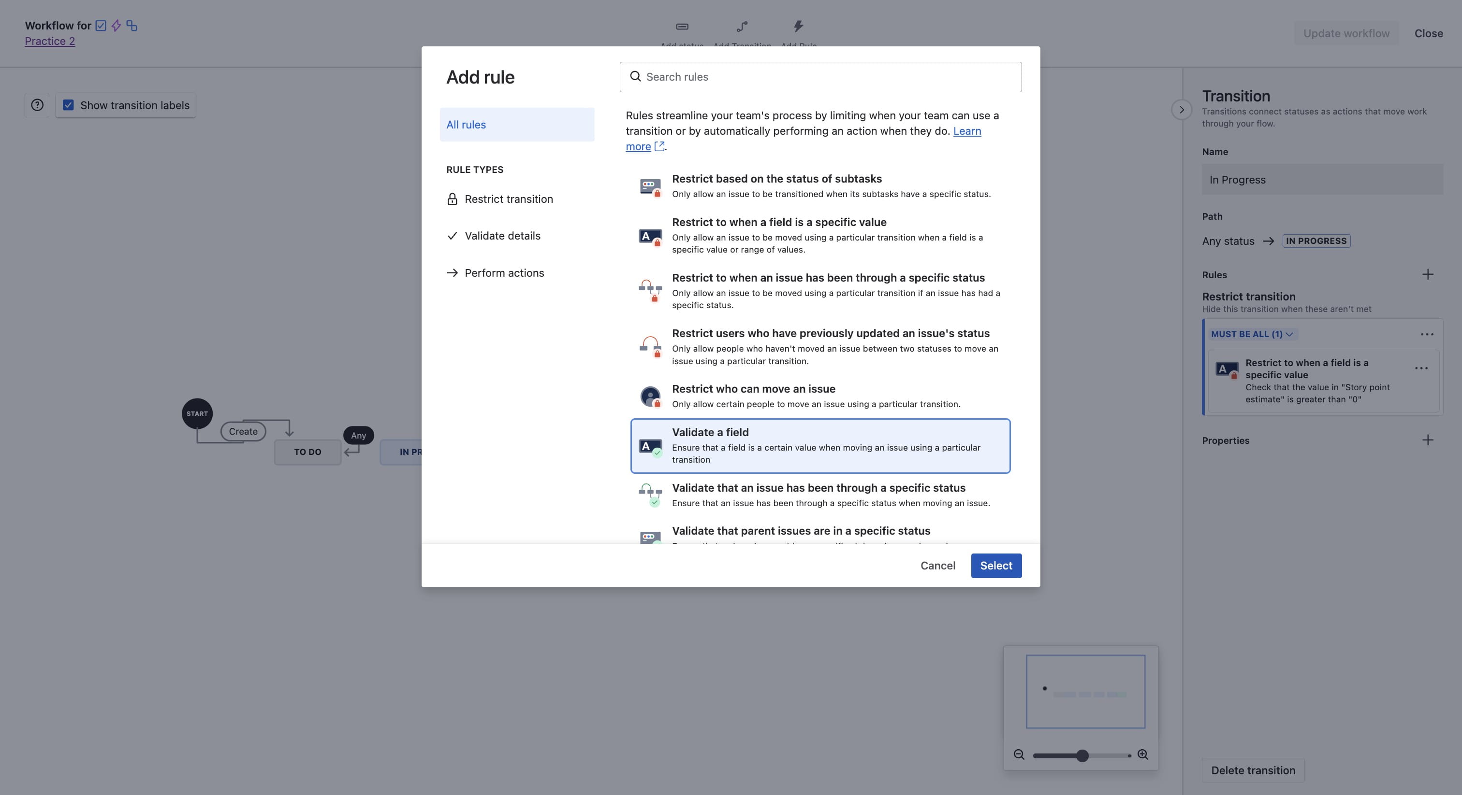Select the Create transition label
The image size is (1462, 795).
243,431
